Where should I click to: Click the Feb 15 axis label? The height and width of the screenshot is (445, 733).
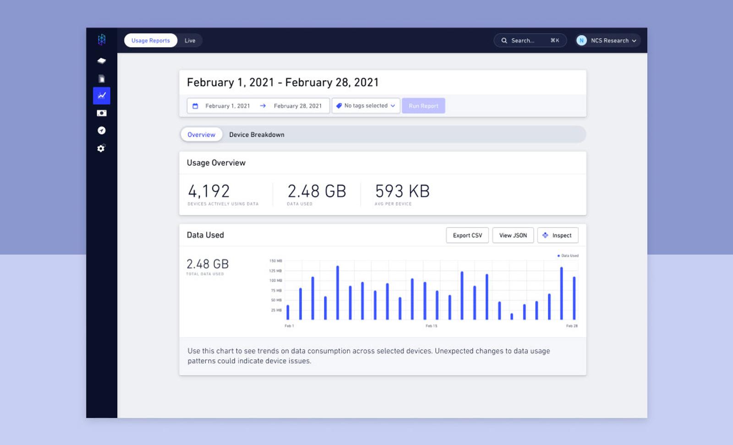(x=432, y=326)
